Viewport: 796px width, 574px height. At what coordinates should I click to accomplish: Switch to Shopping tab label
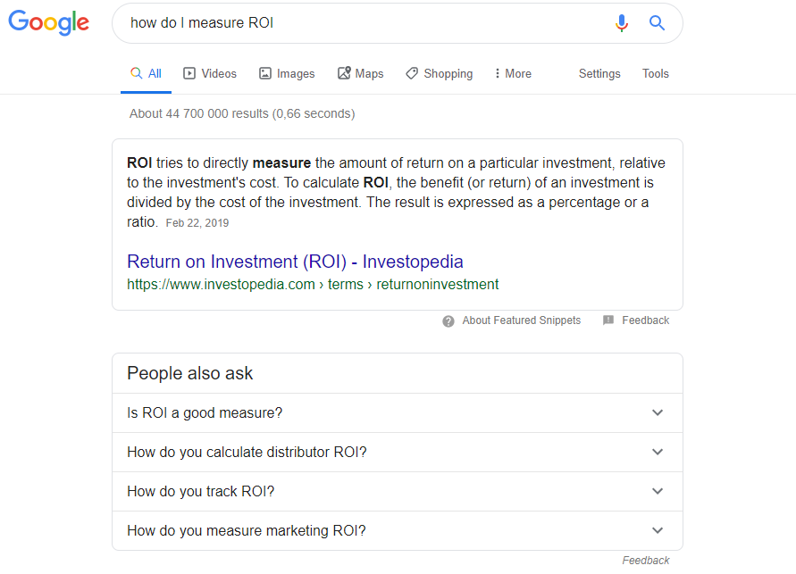coord(448,74)
